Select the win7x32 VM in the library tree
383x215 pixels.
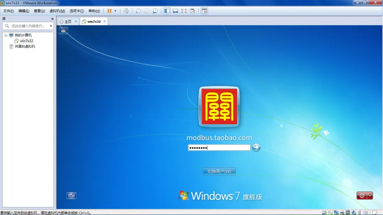[x=26, y=41]
